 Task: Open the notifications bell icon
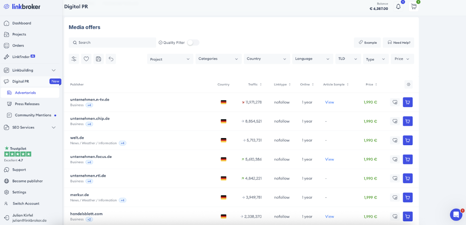point(398,6)
